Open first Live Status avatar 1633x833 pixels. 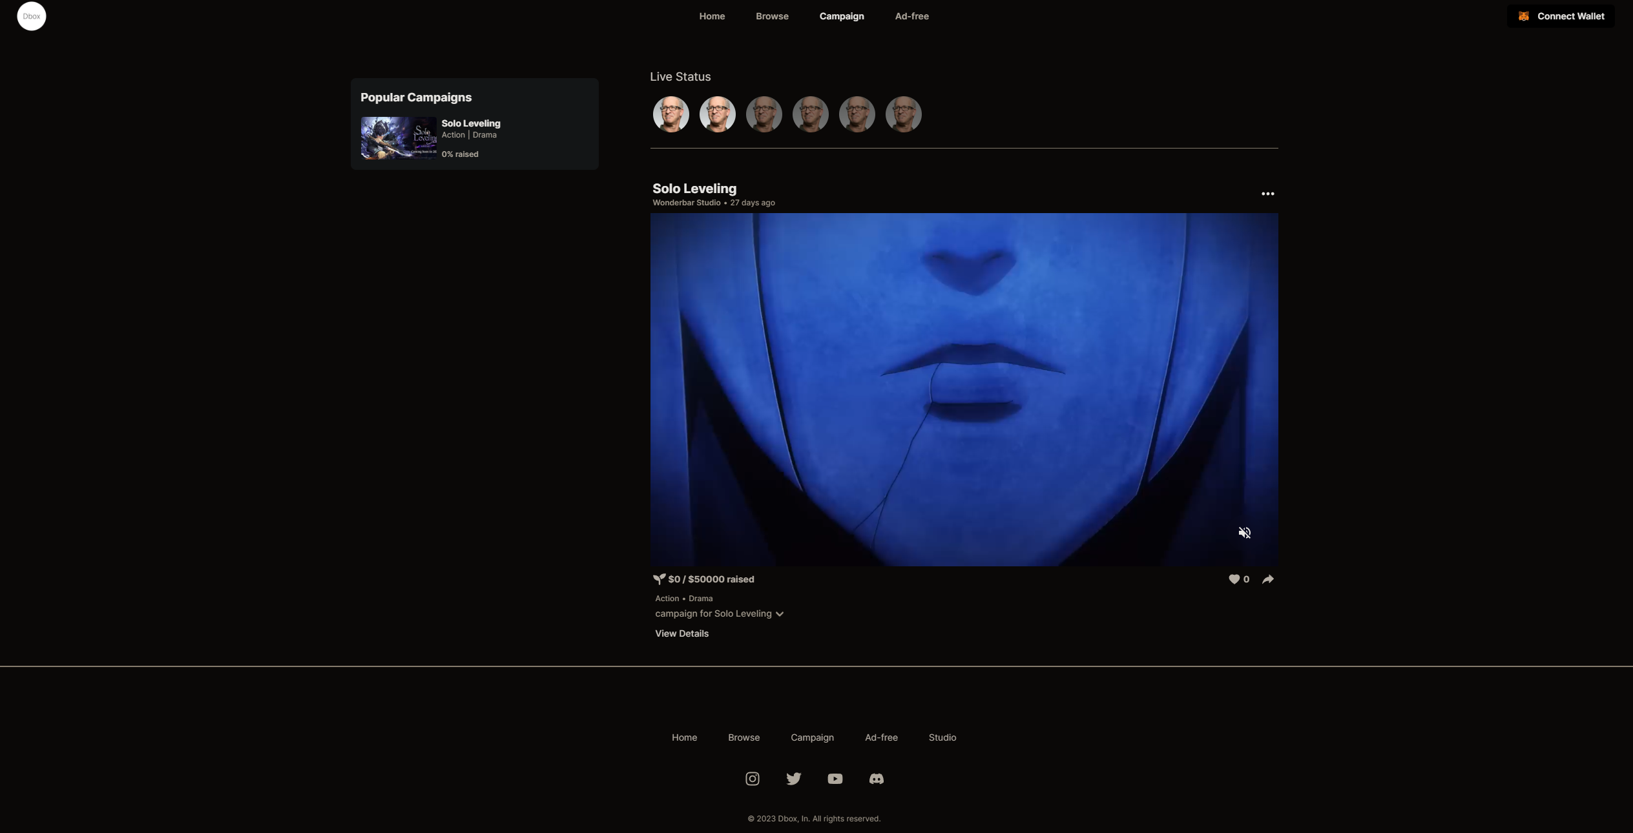pos(671,114)
